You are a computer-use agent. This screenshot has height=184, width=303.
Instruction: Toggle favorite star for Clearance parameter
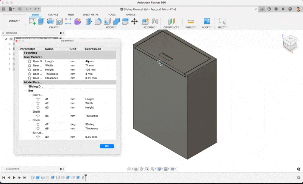click(30, 78)
